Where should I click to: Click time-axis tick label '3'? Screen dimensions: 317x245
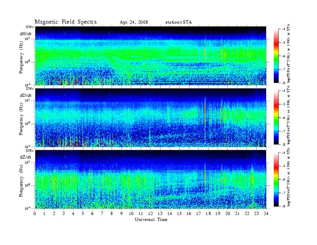pos(64,213)
